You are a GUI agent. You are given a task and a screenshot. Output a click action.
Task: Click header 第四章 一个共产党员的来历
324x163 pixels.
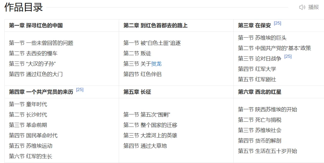click(41, 92)
